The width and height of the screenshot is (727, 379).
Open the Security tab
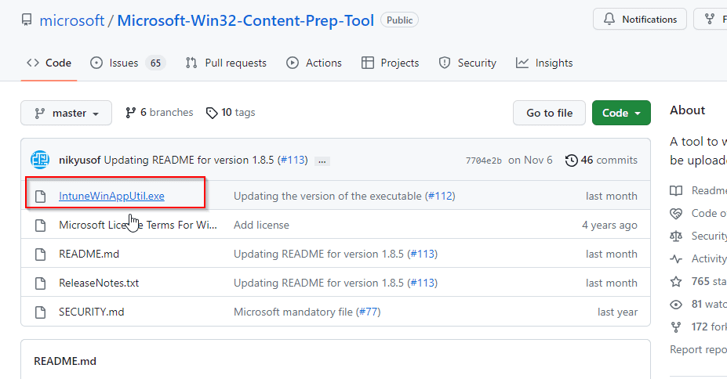click(467, 63)
